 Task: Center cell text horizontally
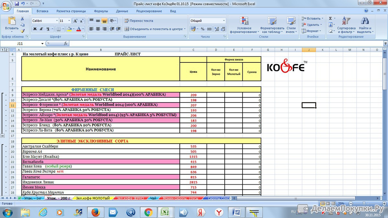[98, 29]
